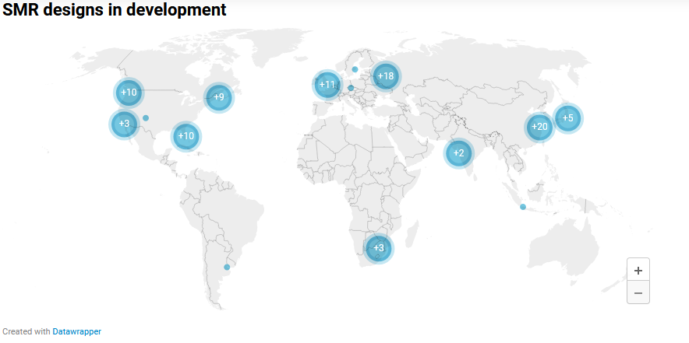The width and height of the screenshot is (689, 343).
Task: Click the small dot in the southwestern US
Action: coord(146,117)
